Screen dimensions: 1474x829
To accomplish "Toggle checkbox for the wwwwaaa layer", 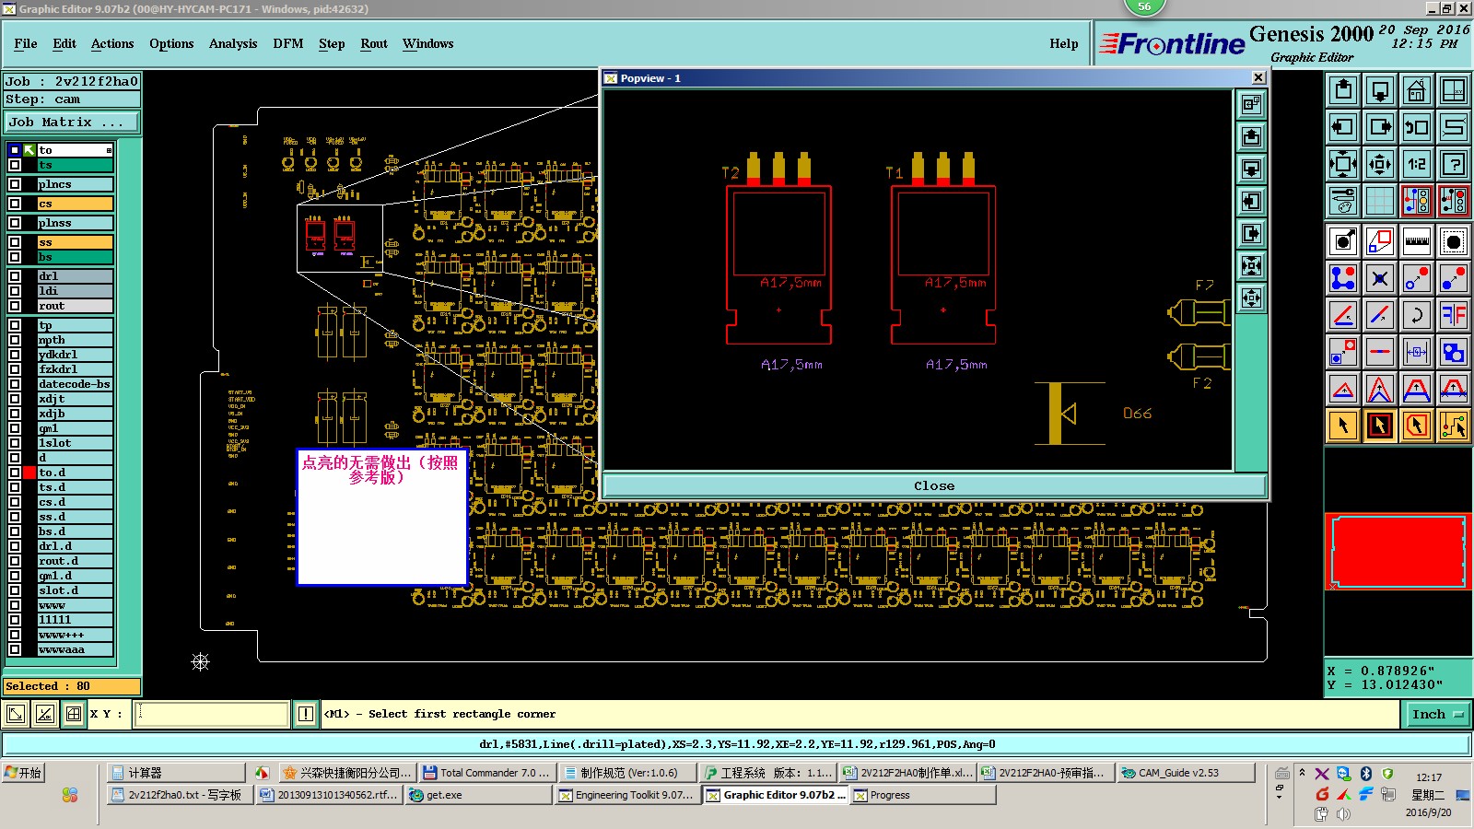I will (15, 649).
